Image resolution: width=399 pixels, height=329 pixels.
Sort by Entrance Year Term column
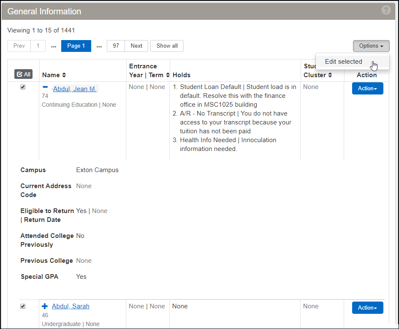[168, 75]
